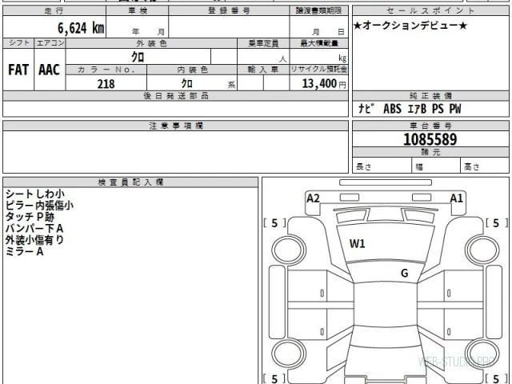The width and height of the screenshot is (512, 384).
Task: Click the 検査員記入欄 section header
Action: click(x=130, y=182)
